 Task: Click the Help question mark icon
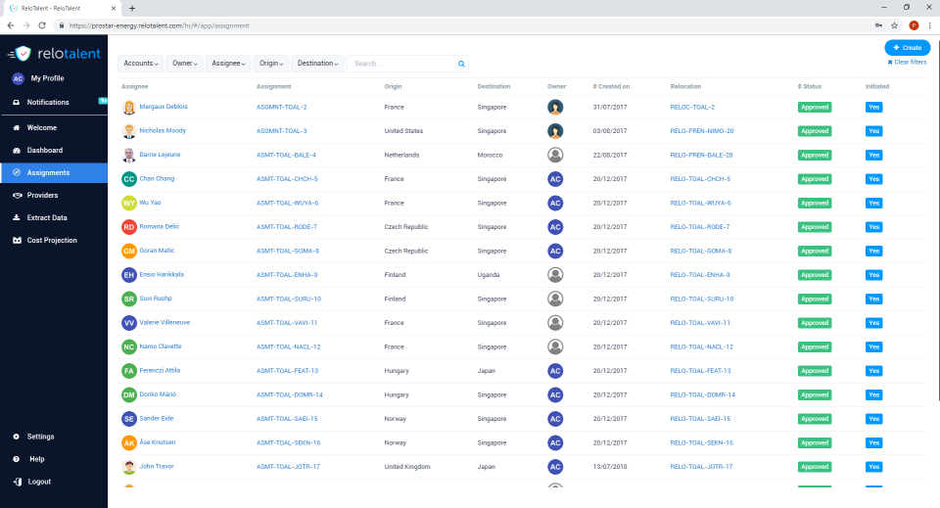tap(17, 459)
